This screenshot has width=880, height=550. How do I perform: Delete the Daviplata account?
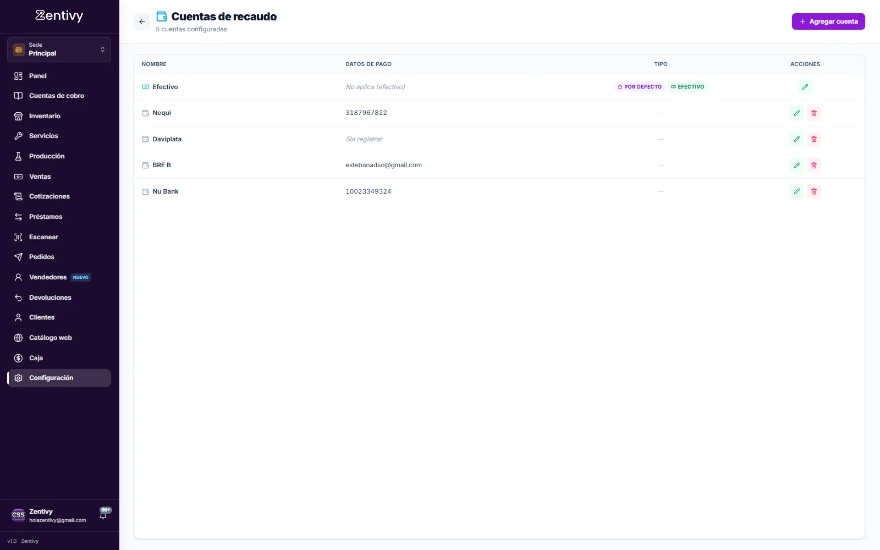(814, 139)
